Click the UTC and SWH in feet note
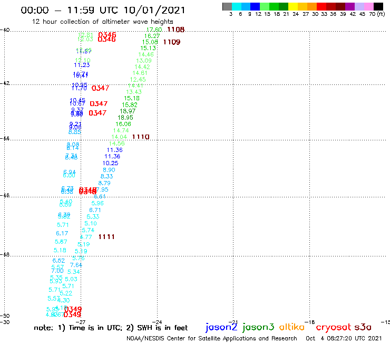390x343 pixels. point(111,328)
